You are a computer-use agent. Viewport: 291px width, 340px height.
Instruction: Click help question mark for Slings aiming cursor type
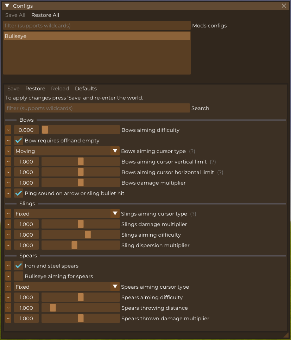tap(193, 214)
